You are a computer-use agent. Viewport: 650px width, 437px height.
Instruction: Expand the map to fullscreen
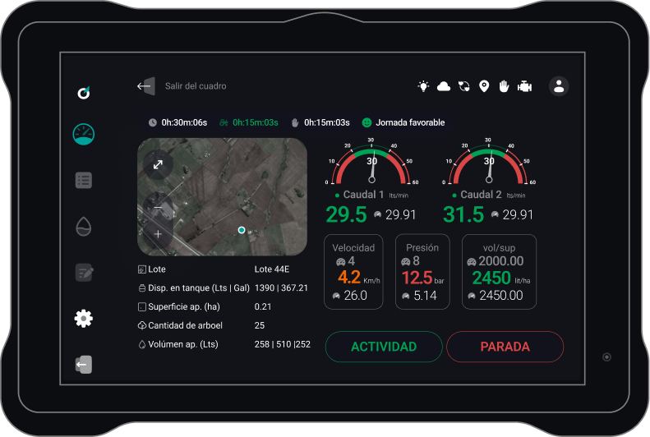tap(158, 165)
